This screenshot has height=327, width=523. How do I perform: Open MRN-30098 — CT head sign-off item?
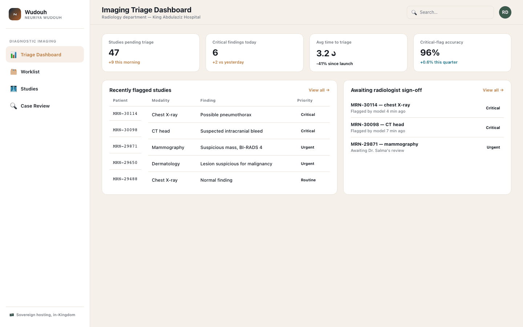click(427, 128)
